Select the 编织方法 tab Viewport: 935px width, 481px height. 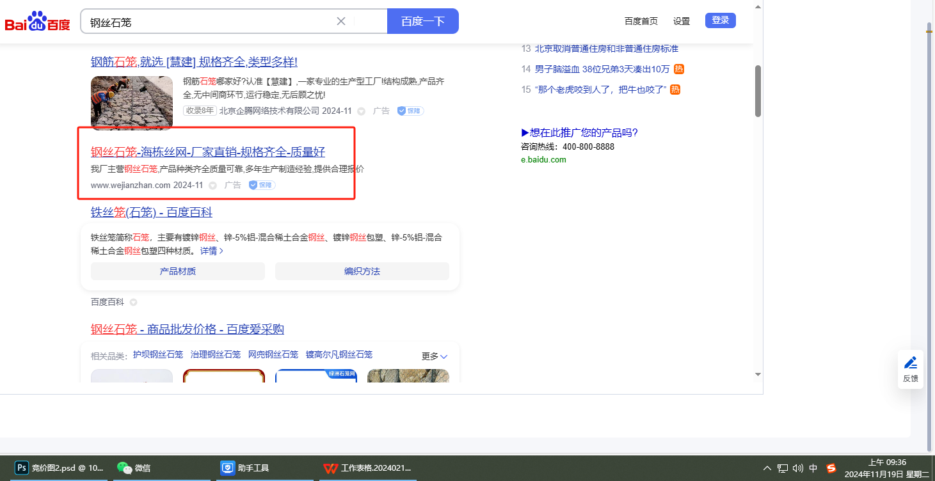[x=362, y=271]
